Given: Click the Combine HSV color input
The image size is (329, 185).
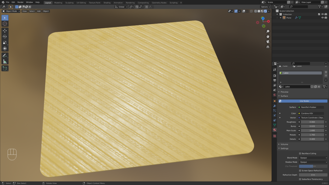Looking at the screenshot, I should [x=311, y=114].
